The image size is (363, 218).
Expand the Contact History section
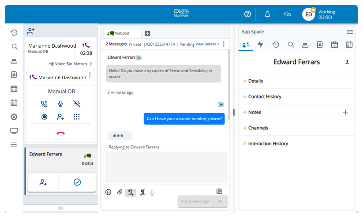coord(264,96)
